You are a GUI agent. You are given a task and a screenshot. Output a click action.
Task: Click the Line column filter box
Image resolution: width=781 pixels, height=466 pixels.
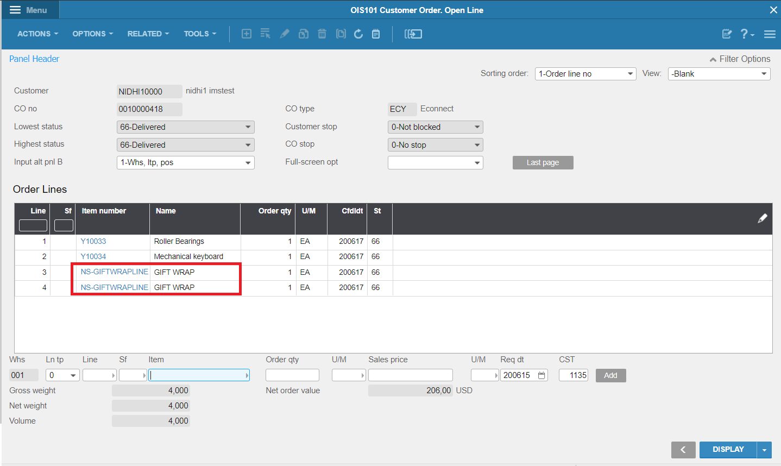33,225
